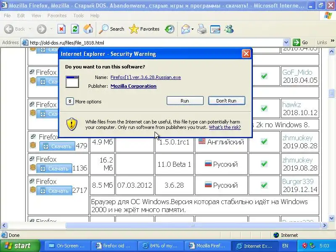The image size is (336, 252).
Task: Click link icon beside Firefox 3.6.28 row
Action: coord(32,181)
